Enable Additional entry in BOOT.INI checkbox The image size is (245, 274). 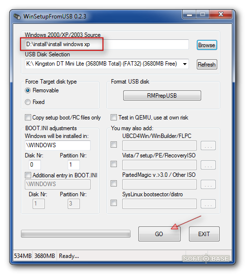[x=28, y=175]
